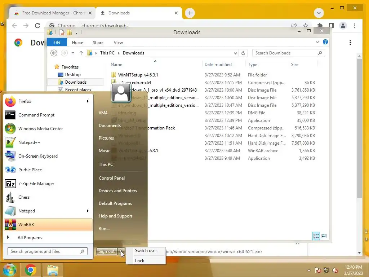This screenshot has width=369, height=277.
Task: Open Help and Support
Action: pyautogui.click(x=115, y=216)
